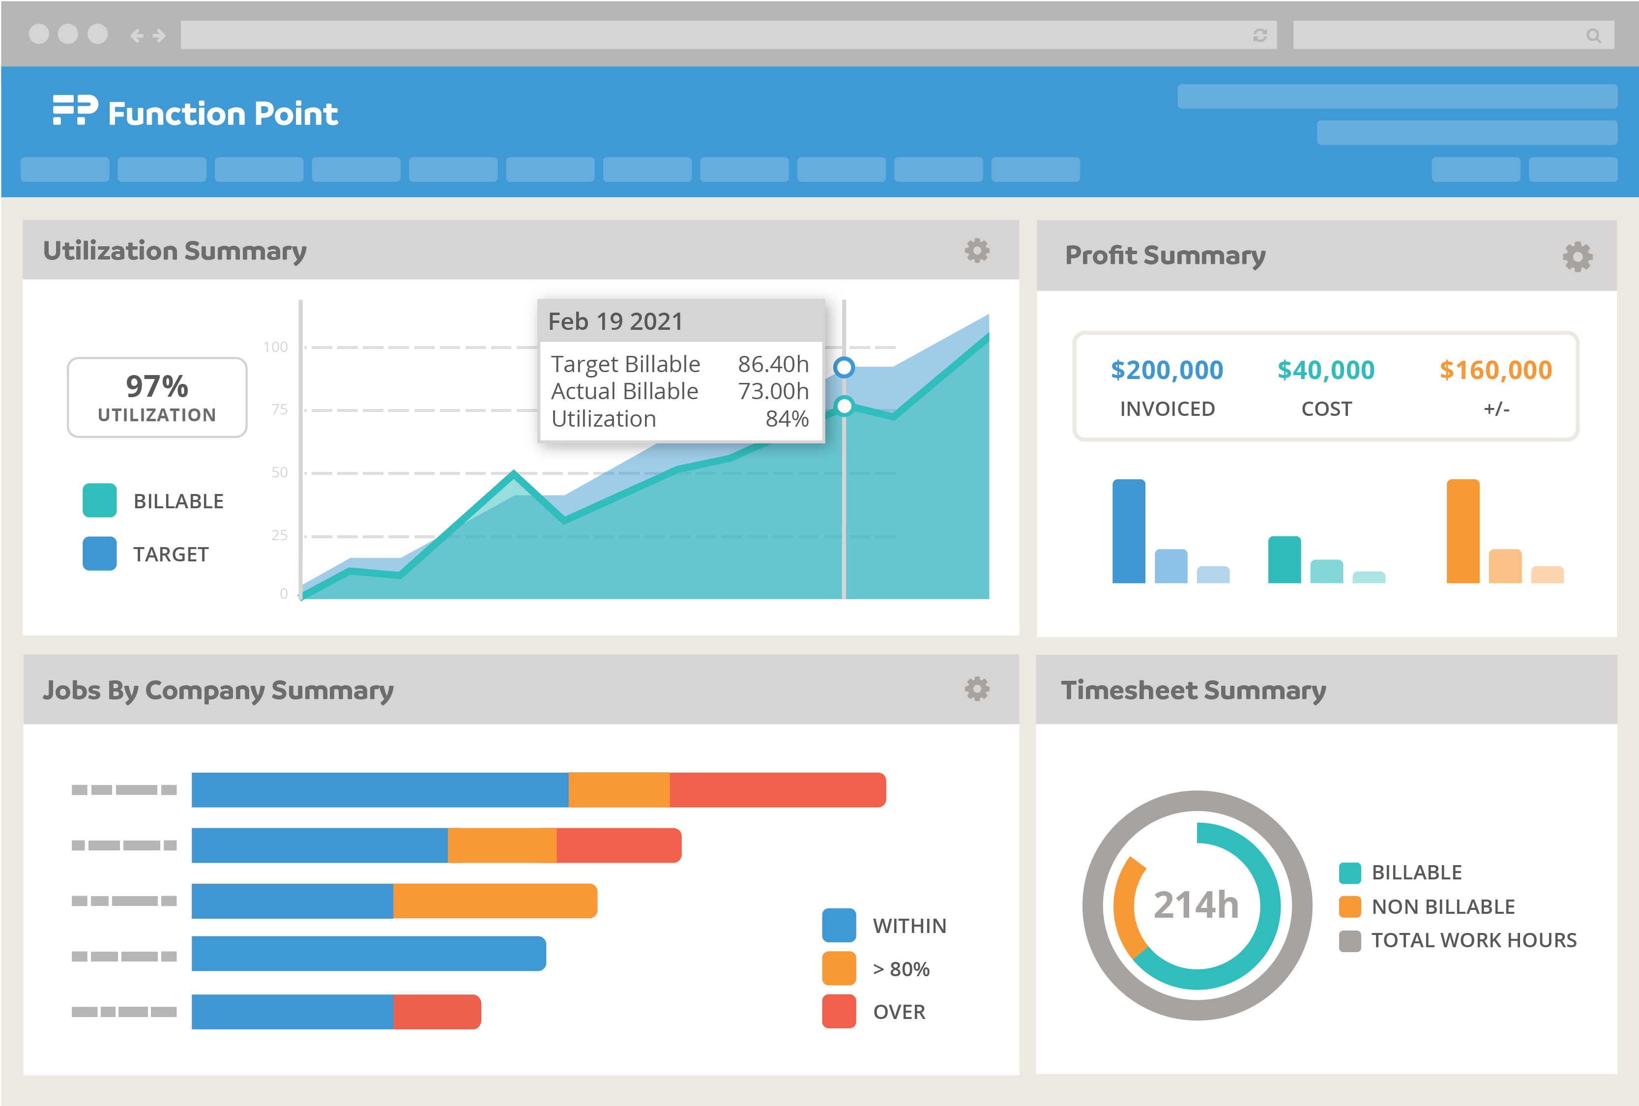Click the $200,000 INVOICED figure
Image resolution: width=1639 pixels, height=1106 pixels.
pos(1167,370)
